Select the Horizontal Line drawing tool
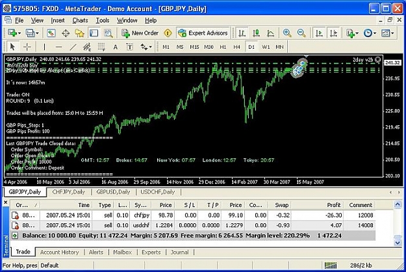406x272 pixels. 58,47
